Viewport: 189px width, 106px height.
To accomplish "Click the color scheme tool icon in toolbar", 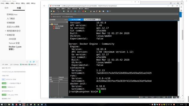I will point(71,11).
